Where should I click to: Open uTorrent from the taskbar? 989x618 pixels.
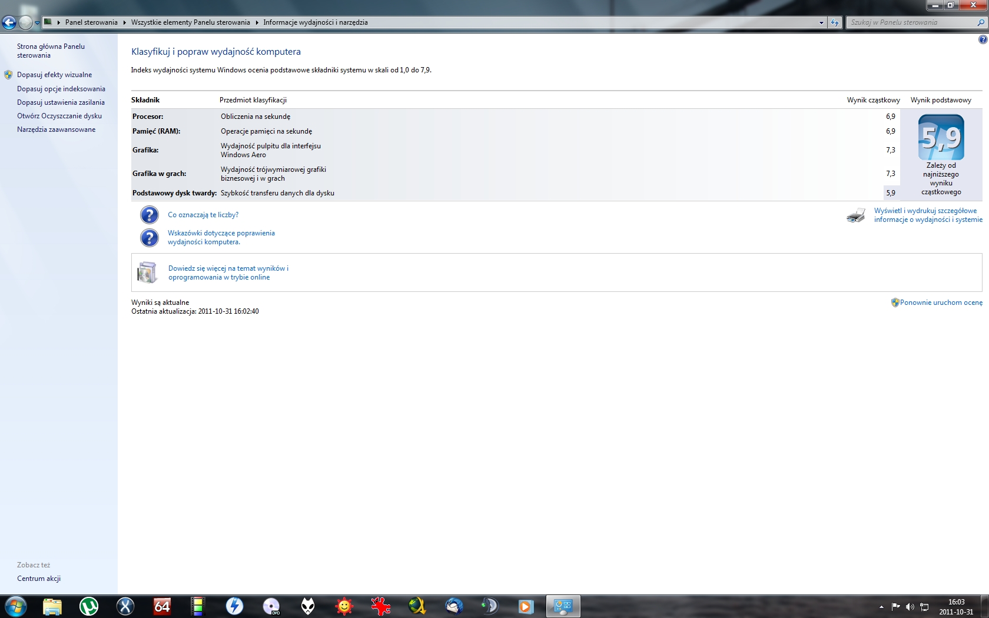[89, 606]
